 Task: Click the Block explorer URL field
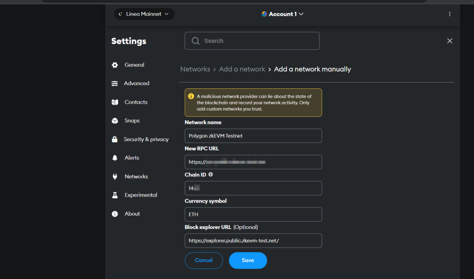[253, 241]
